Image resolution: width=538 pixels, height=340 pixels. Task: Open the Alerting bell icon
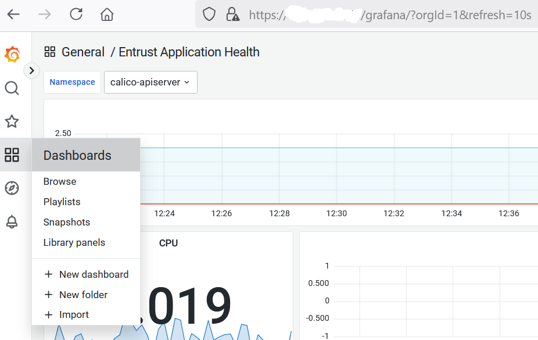[x=12, y=221]
